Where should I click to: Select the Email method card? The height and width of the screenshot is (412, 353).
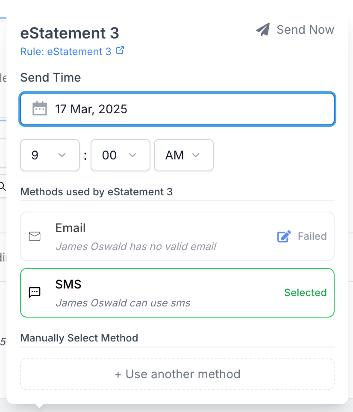(177, 236)
